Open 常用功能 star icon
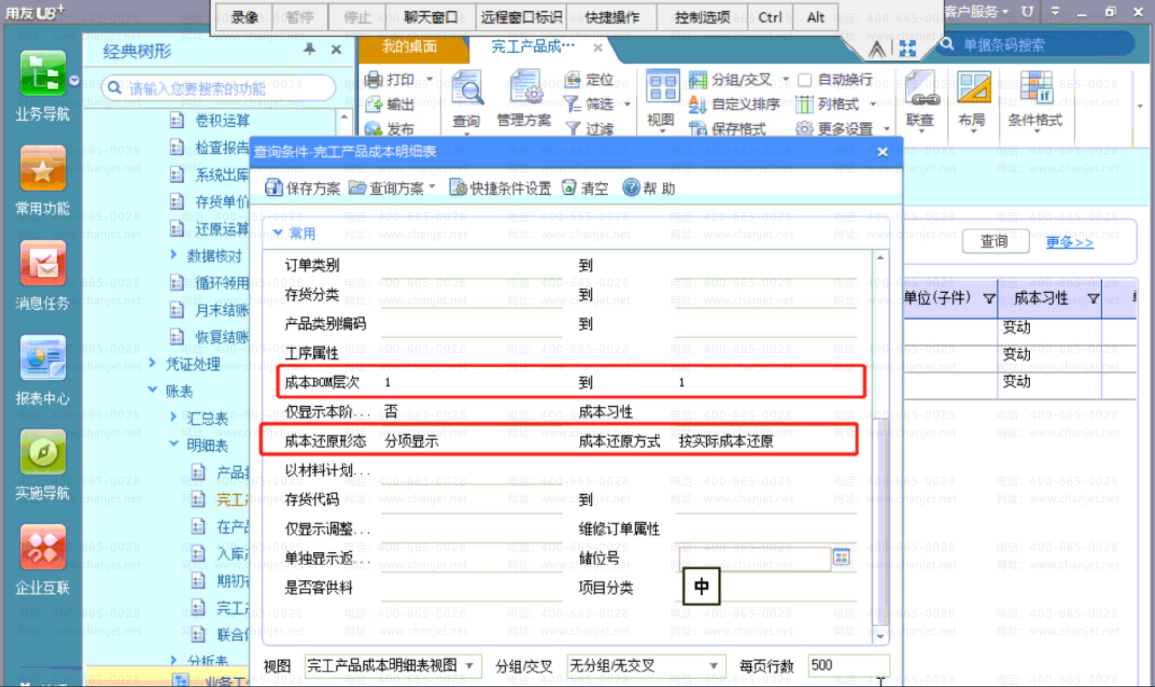The height and width of the screenshot is (687, 1155). tap(42, 169)
